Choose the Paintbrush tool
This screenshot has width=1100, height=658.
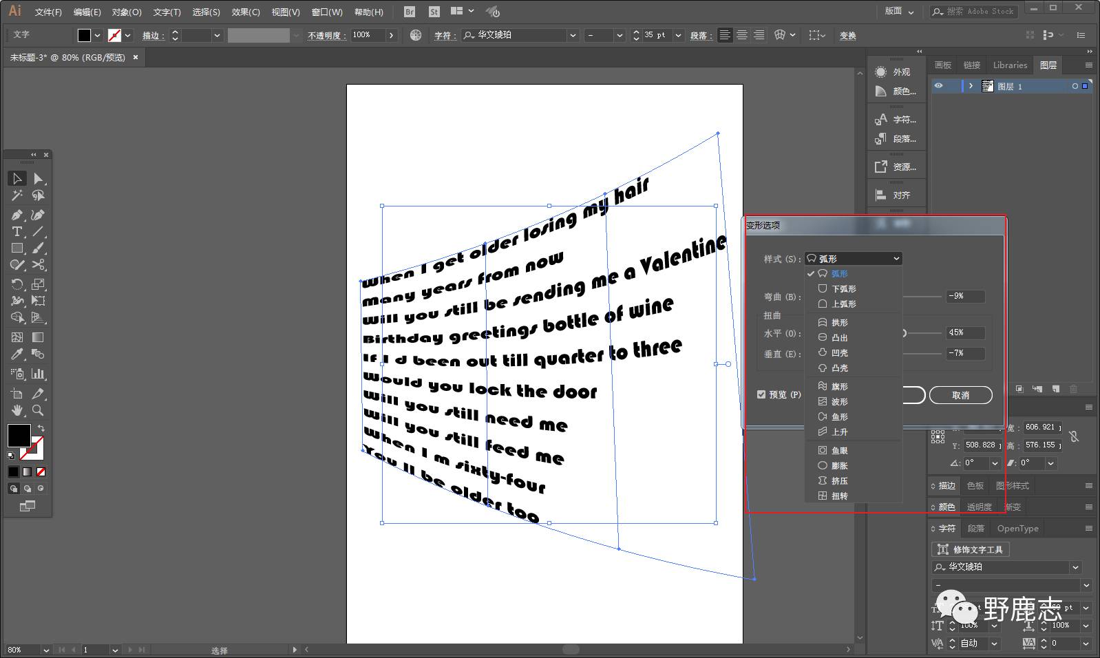39,248
